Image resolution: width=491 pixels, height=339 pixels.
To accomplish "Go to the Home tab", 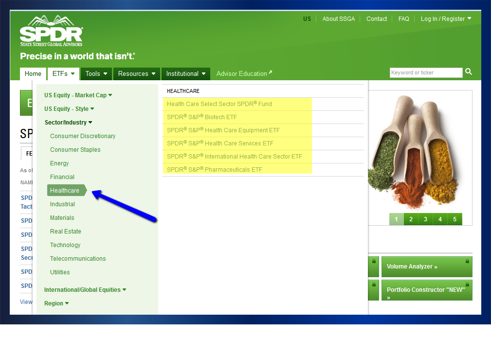I will pos(33,74).
